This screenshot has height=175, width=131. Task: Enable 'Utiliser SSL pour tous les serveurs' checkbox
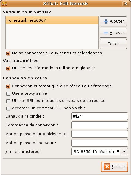click(x=8, y=101)
